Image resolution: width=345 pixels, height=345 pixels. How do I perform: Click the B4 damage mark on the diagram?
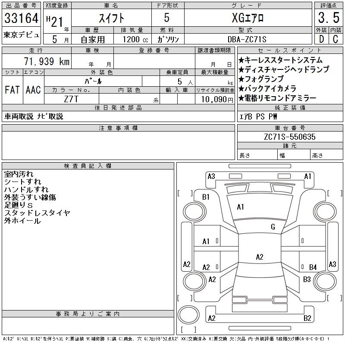pyautogui.click(x=313, y=267)
